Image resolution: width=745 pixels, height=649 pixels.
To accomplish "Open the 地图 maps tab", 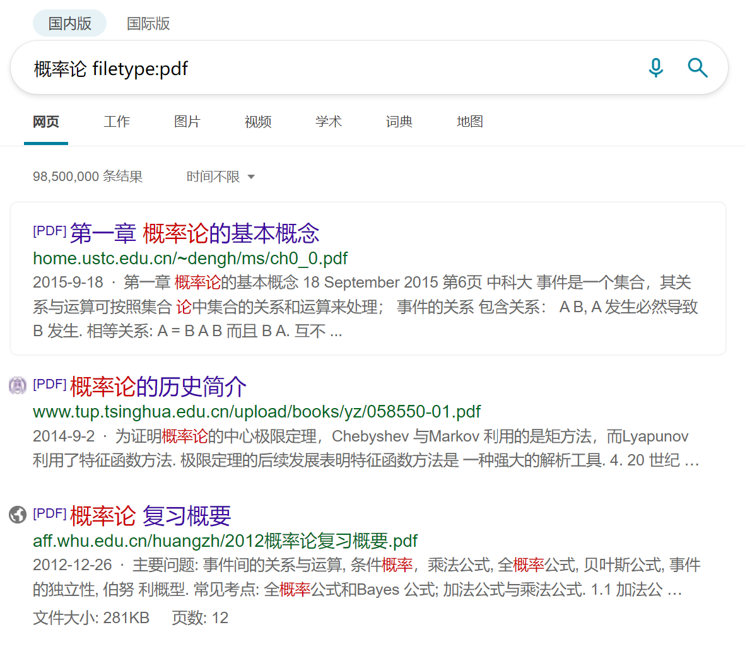I will pos(470,122).
